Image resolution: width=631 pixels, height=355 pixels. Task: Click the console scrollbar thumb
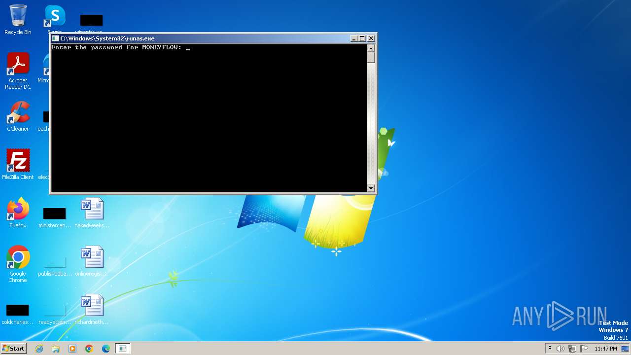tap(371, 57)
